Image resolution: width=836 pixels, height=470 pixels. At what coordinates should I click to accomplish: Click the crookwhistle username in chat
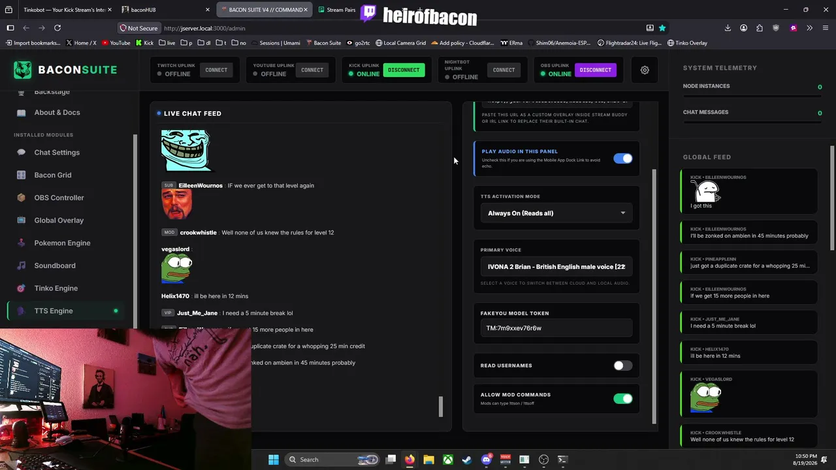tap(198, 232)
